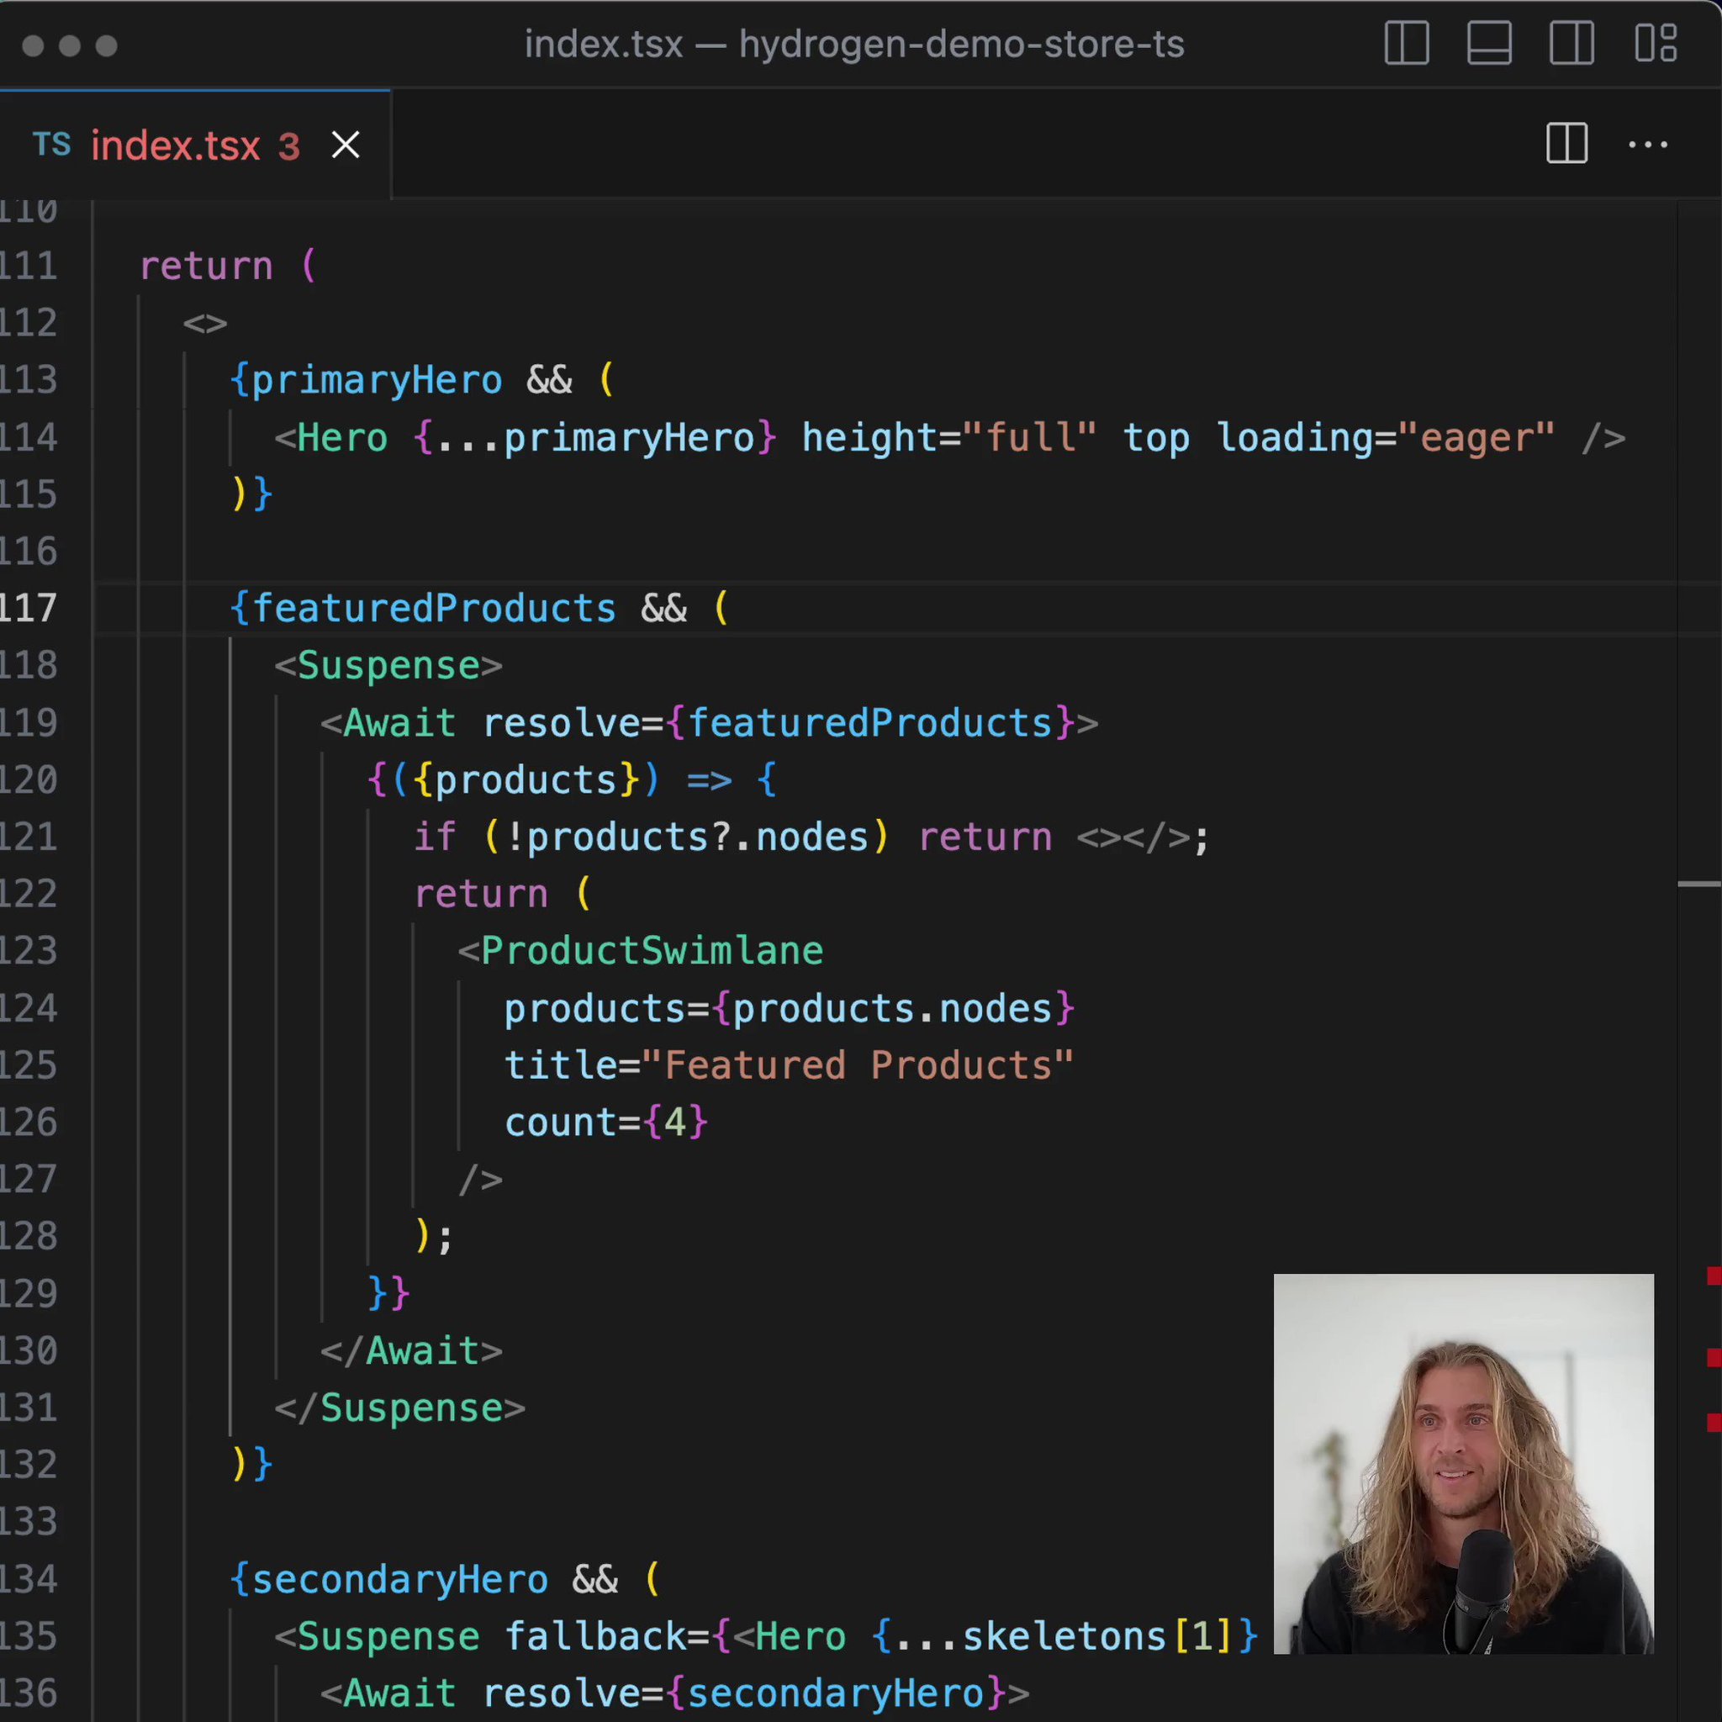
Task: Click the TypeScript TS icon on the tab
Action: 53,145
